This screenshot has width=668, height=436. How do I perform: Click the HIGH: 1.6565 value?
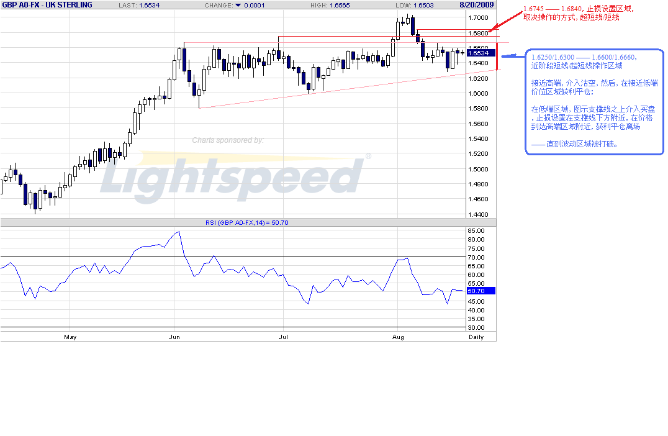pos(330,5)
